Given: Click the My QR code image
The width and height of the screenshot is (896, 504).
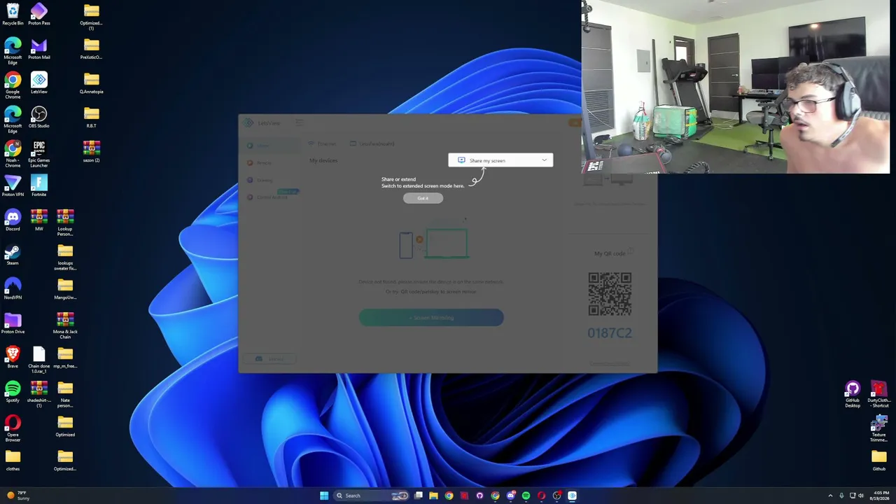Looking at the screenshot, I should point(610,294).
